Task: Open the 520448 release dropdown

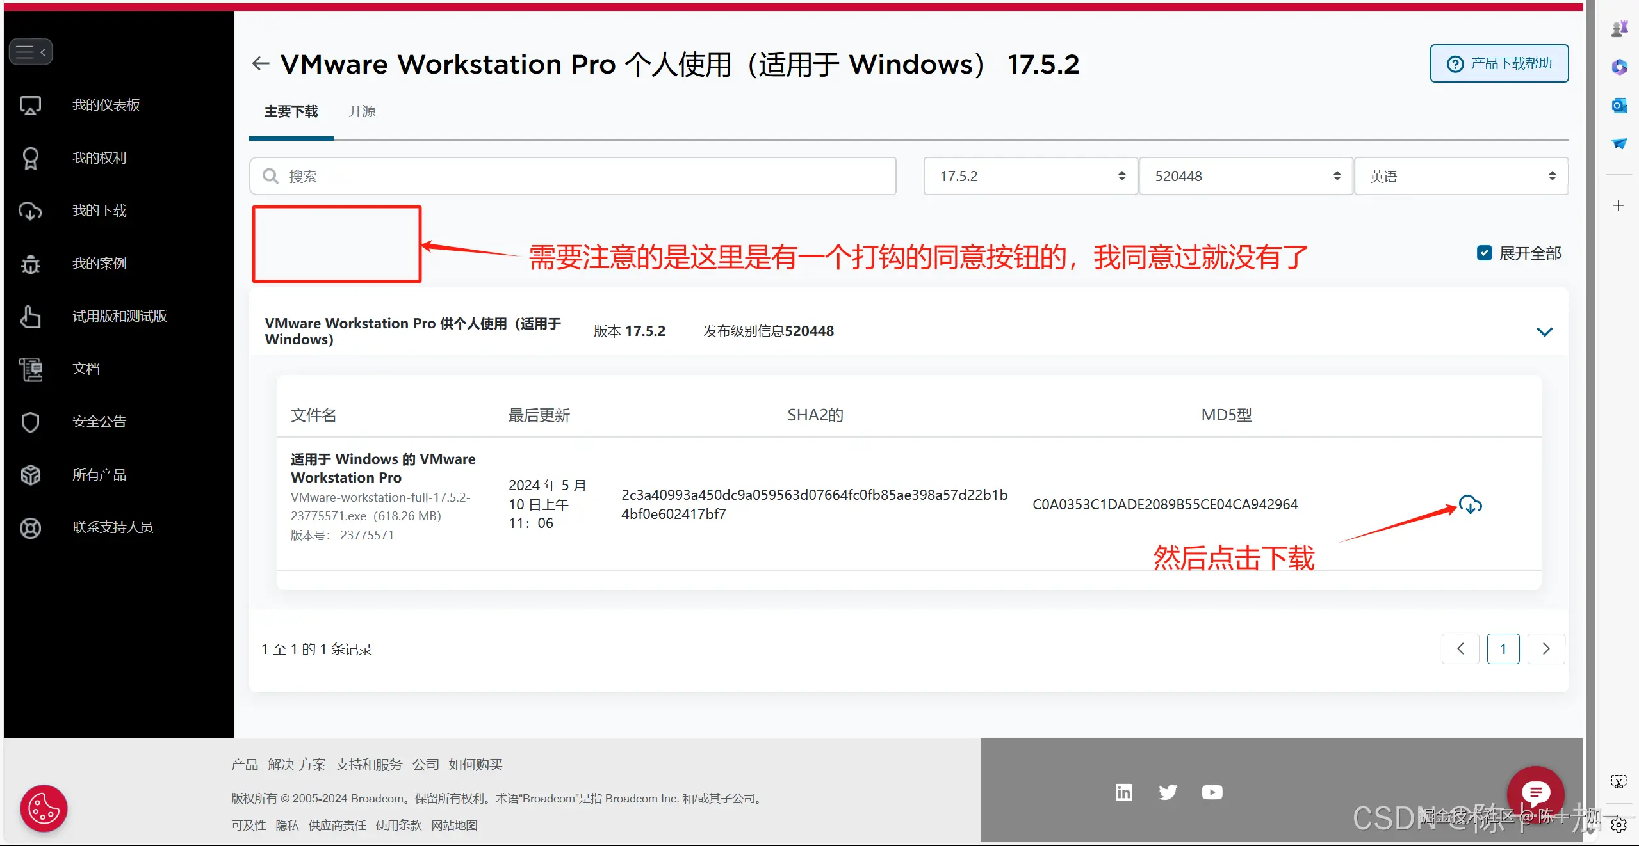Action: [x=1245, y=176]
